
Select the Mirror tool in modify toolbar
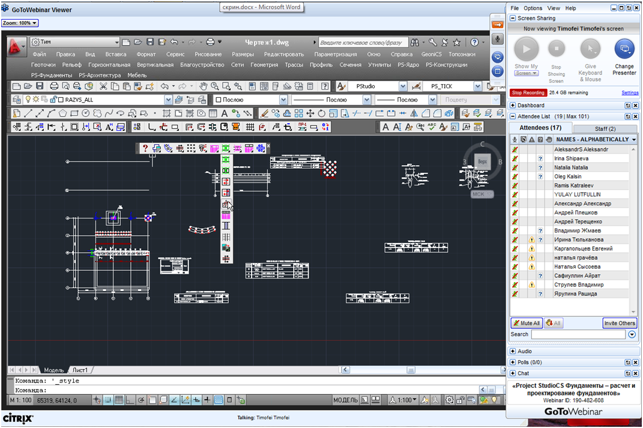pos(414,113)
